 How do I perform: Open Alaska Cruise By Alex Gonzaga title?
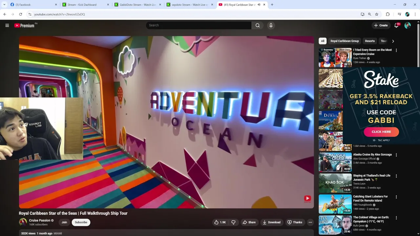(372, 154)
